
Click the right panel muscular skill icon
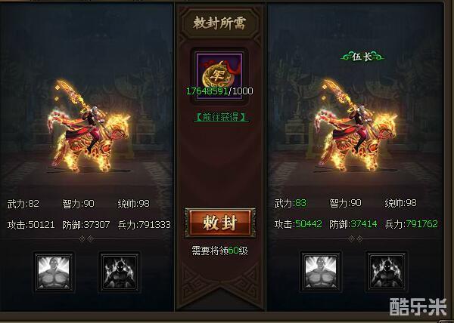pyautogui.click(x=321, y=272)
